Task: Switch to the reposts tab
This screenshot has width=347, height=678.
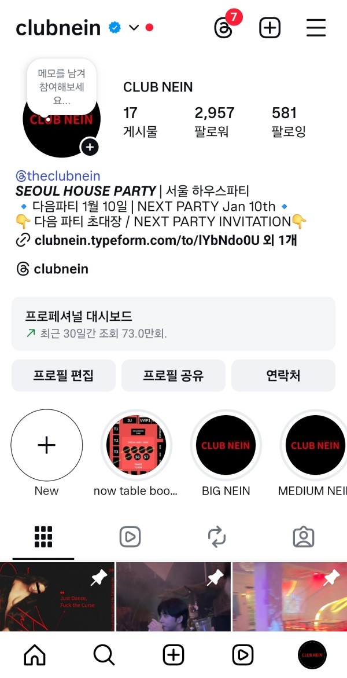Action: coord(217,537)
